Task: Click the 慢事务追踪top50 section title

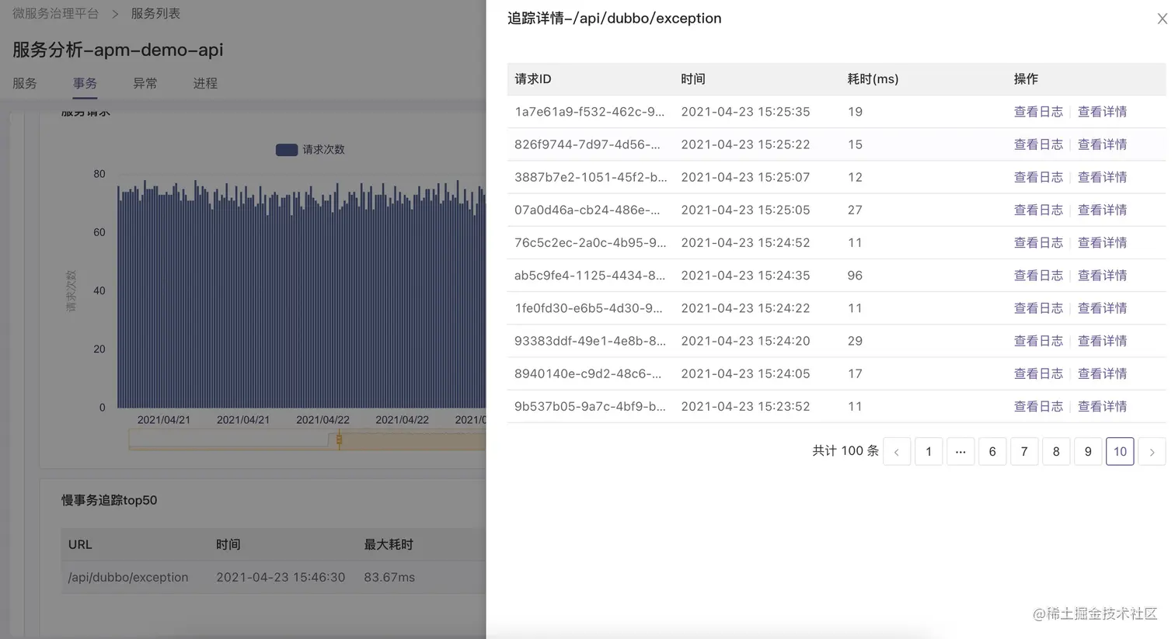Action: click(x=110, y=501)
